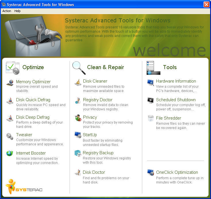Click the Tools checklist header icon
This screenshot has height=199, width=211.
click(154, 68)
